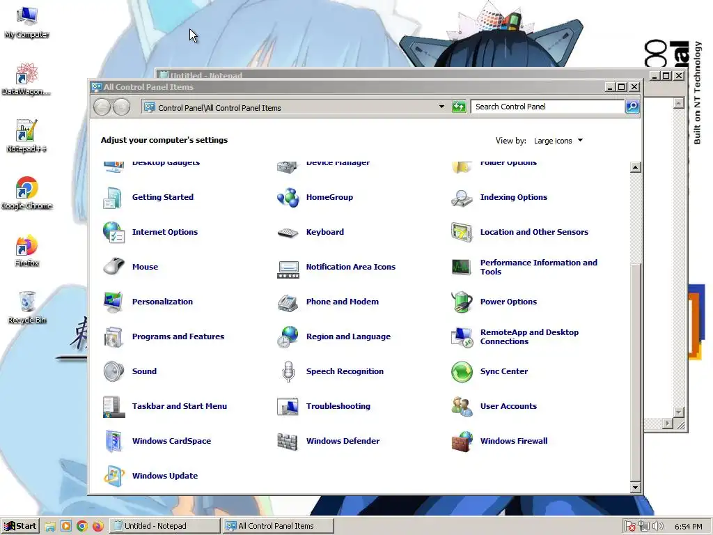The image size is (713, 535).
Task: Click the network tray icon
Action: pyautogui.click(x=644, y=527)
